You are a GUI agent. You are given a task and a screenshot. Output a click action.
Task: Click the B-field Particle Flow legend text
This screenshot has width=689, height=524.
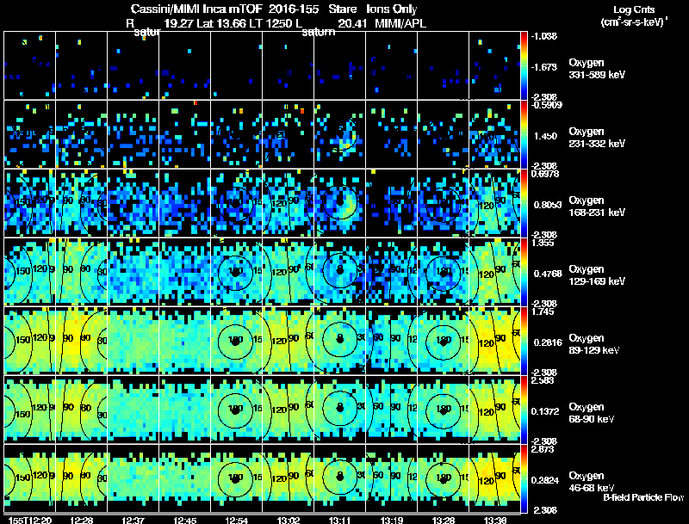(x=643, y=497)
